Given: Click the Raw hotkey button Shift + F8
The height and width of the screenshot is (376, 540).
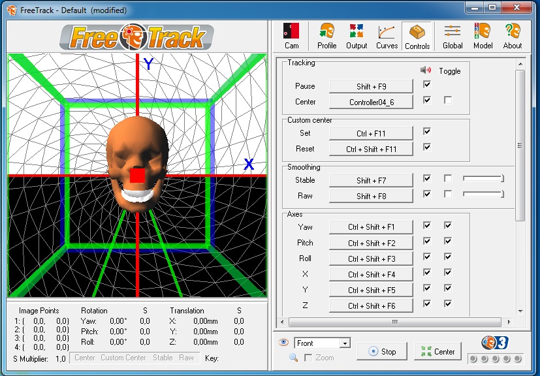Looking at the screenshot, I should click(x=371, y=196).
